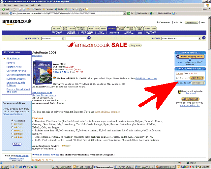Click the Quicksearch GO! round button
The width and height of the screenshot is (211, 169).
click(89, 38)
